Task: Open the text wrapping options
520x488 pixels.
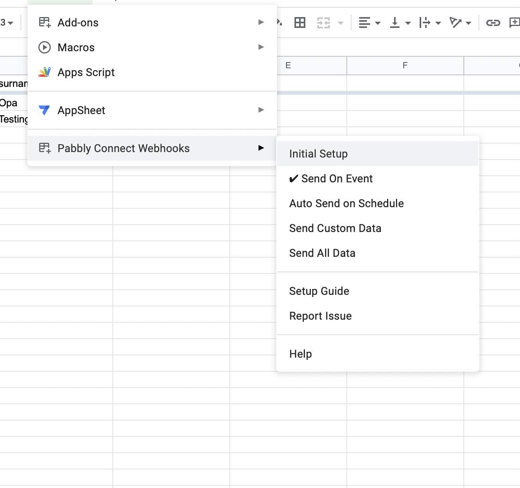Action: 430,22
